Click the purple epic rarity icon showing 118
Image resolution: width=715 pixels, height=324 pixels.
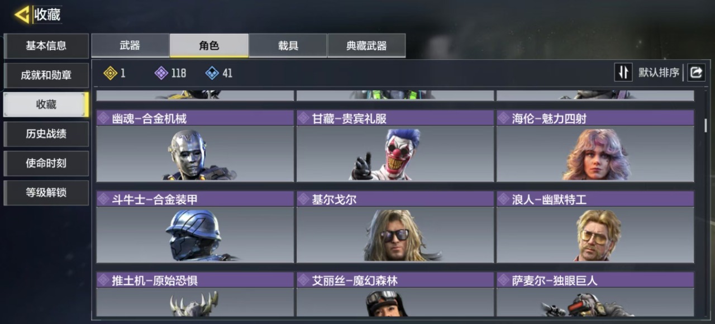point(161,73)
